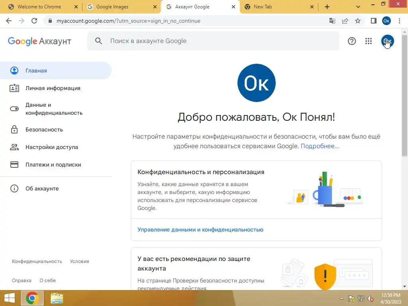Open Chrome three-dot menu
Image resolution: width=408 pixels, height=306 pixels.
(x=399, y=21)
